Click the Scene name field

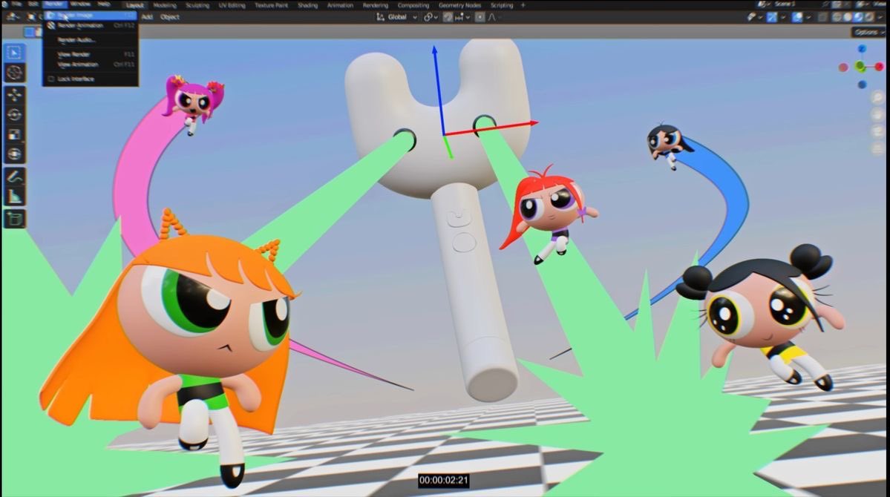(x=785, y=4)
